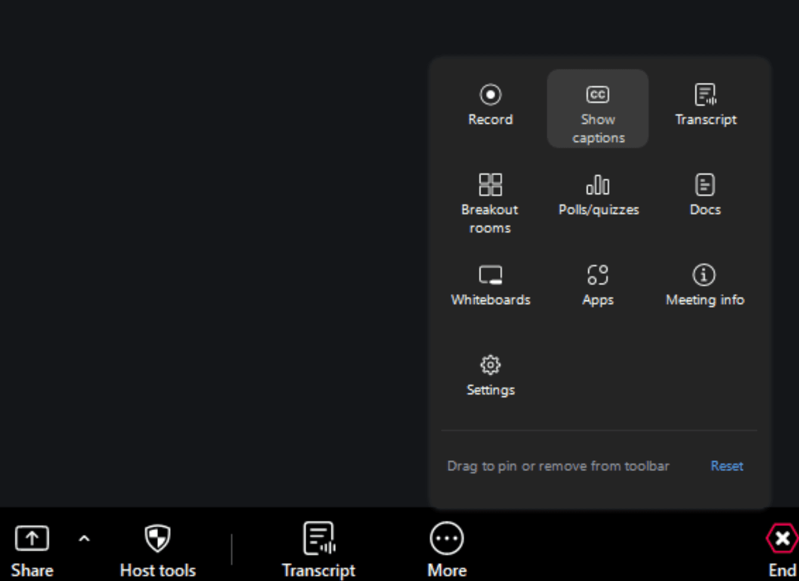Click the CC Show captions icon
The width and height of the screenshot is (799, 581).
click(x=597, y=94)
